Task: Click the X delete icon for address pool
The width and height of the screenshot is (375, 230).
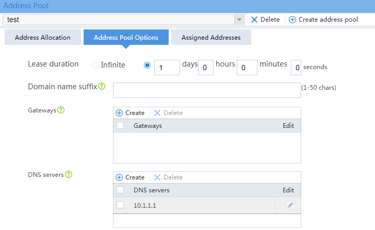Action: pos(254,20)
